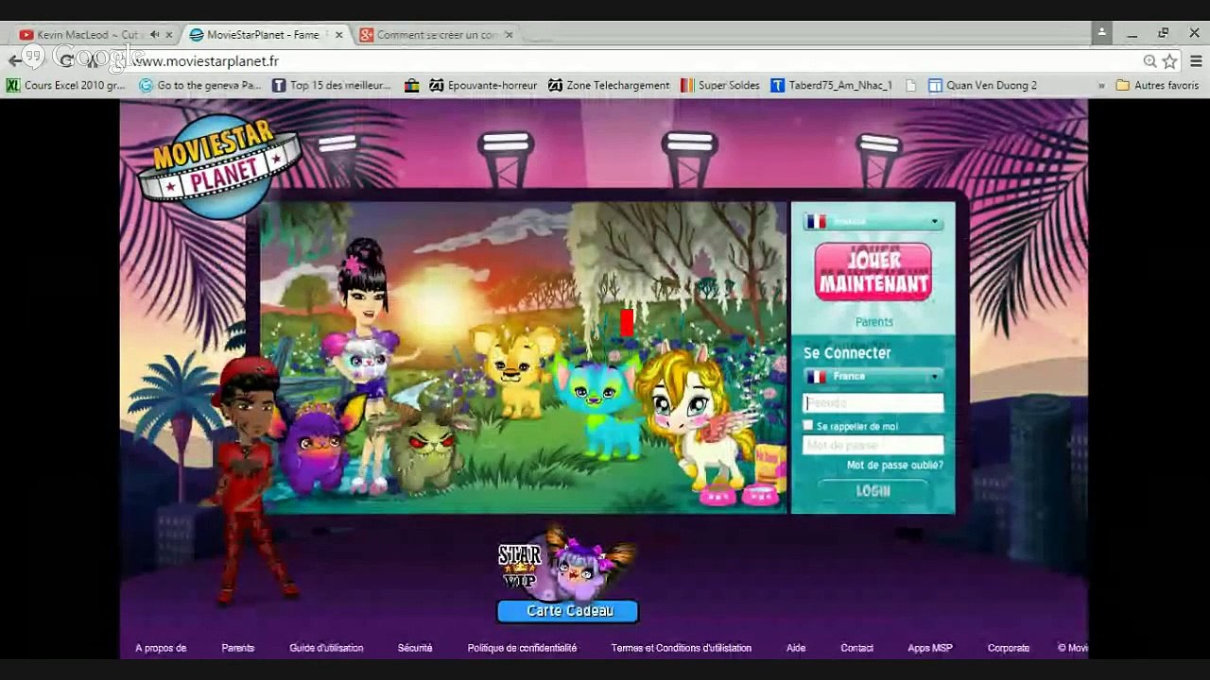Open the Corporate footer link

point(1009,648)
